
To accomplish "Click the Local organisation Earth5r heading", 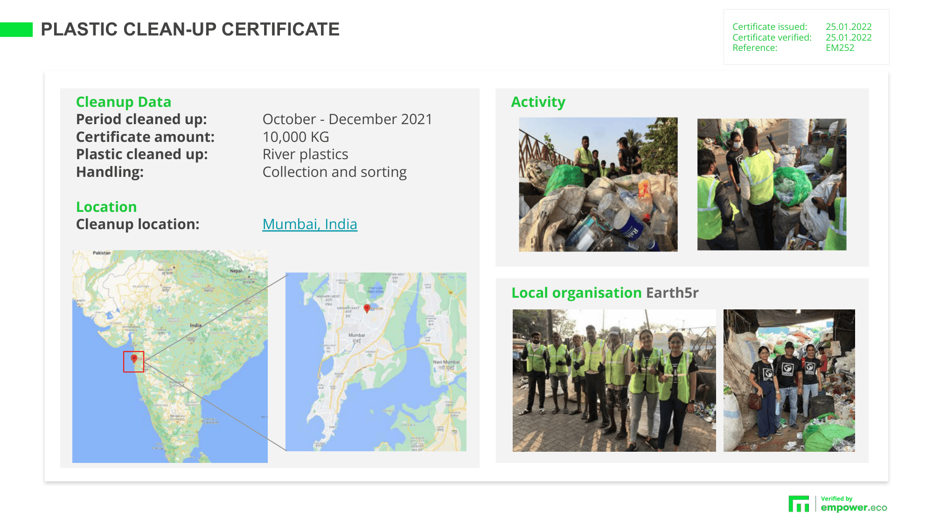I will 605,293.
